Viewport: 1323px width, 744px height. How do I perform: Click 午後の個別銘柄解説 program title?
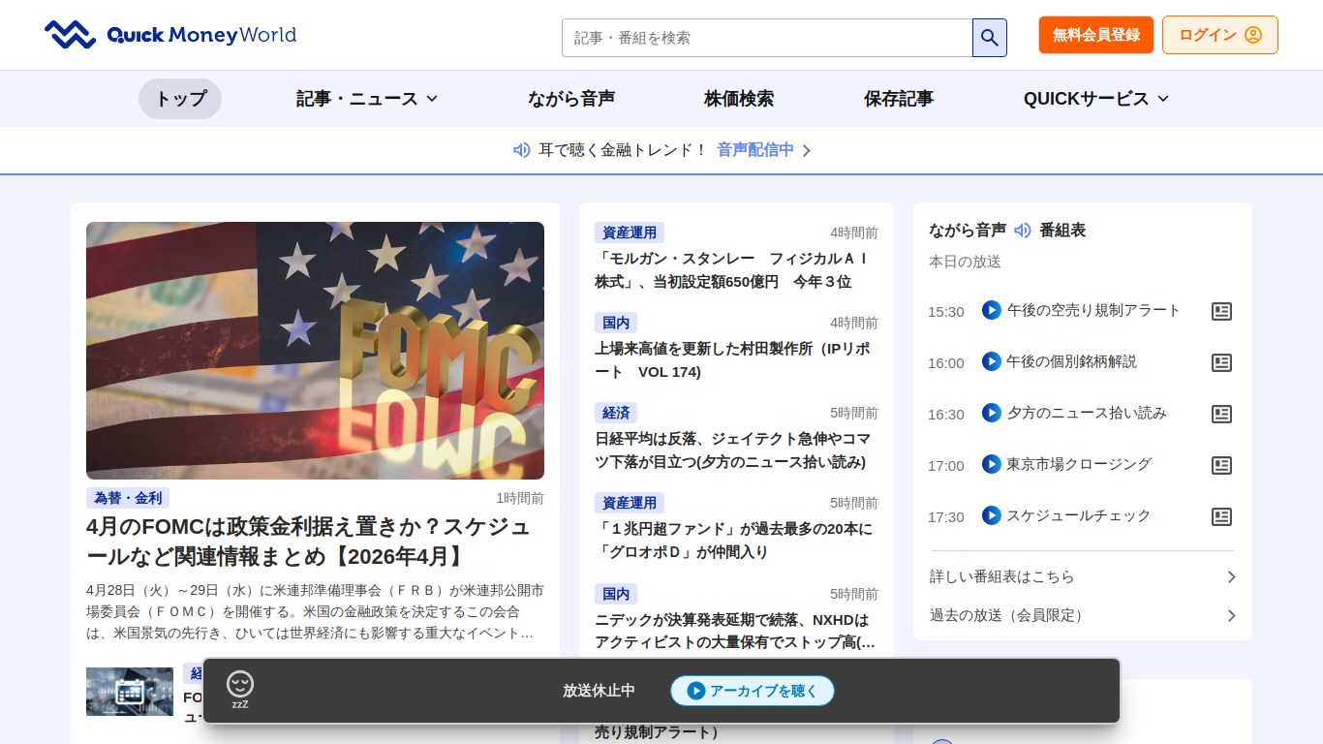[x=1072, y=361]
